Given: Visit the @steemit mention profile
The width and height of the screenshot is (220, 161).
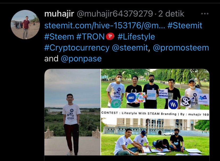Looking at the screenshot, I should pyautogui.click(x=130, y=48).
